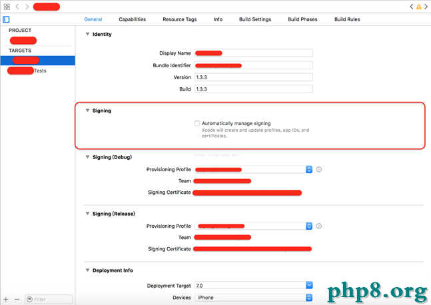Select the Tests target
Viewport: 431px width, 305px height.
tap(27, 71)
